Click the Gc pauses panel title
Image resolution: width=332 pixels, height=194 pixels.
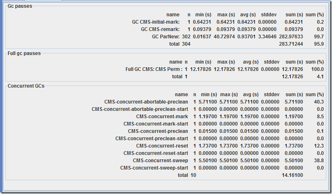click(x=20, y=6)
